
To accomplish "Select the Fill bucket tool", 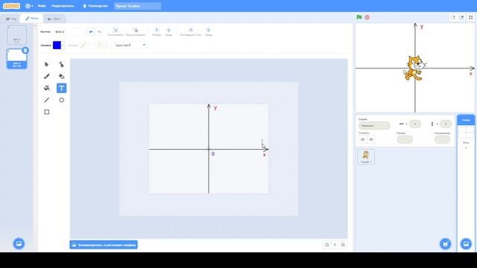I will pos(46,88).
